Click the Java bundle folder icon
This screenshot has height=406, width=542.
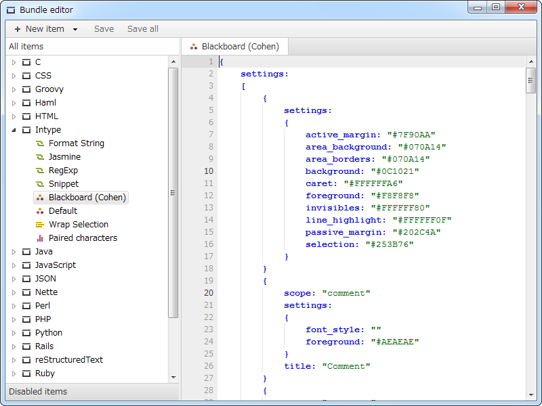[x=26, y=252]
